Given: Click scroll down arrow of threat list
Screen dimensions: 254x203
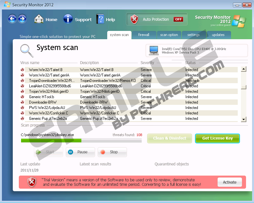Looking at the screenshot, I should point(243,120).
